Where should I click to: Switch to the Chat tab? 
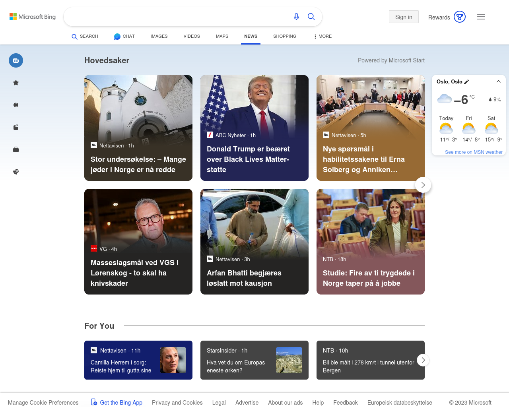point(124,36)
